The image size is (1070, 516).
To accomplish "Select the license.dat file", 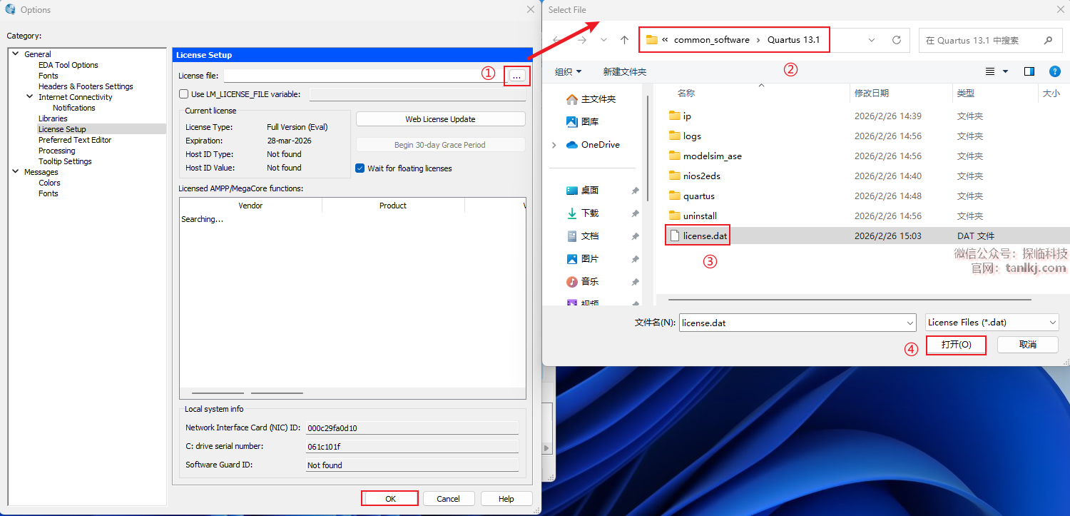I will tap(705, 236).
